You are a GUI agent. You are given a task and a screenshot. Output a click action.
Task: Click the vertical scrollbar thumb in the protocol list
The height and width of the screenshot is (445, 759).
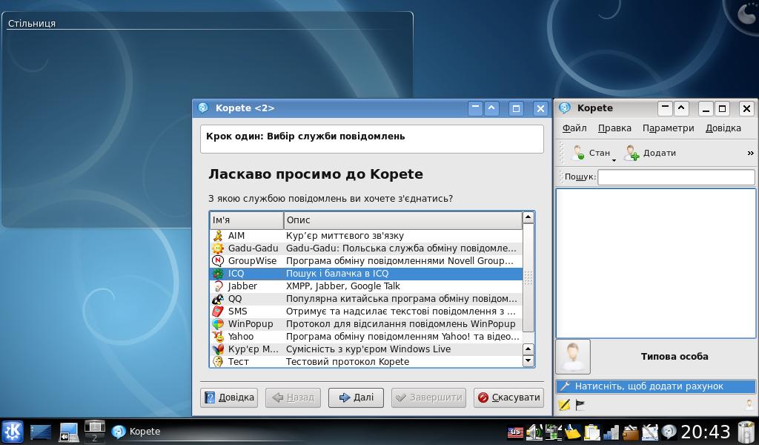[528, 277]
